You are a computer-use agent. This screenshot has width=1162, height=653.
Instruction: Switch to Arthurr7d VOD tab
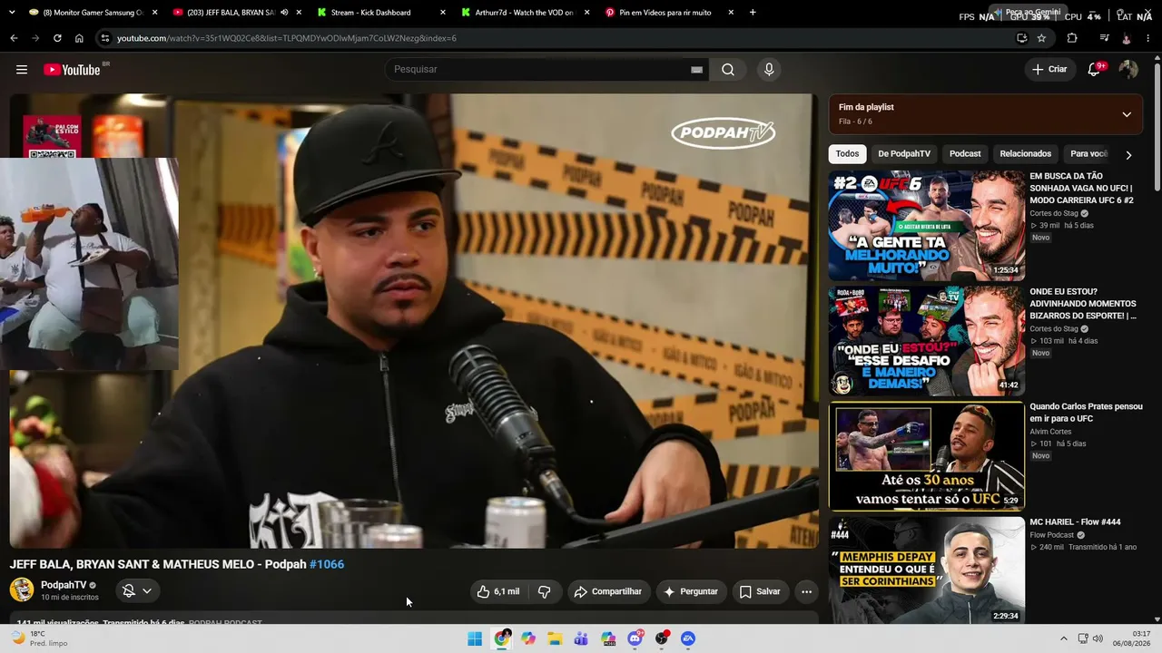(x=524, y=13)
